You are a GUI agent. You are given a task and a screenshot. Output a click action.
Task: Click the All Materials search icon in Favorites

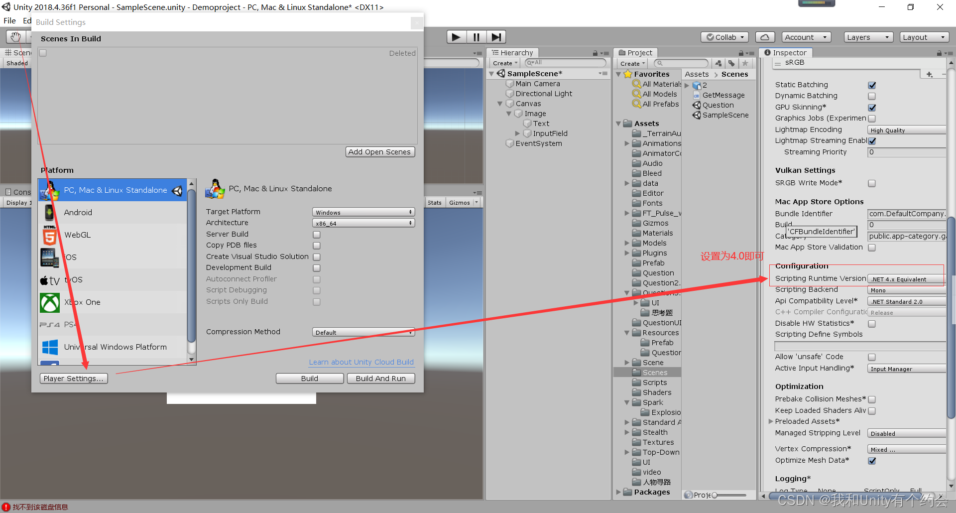tap(636, 84)
